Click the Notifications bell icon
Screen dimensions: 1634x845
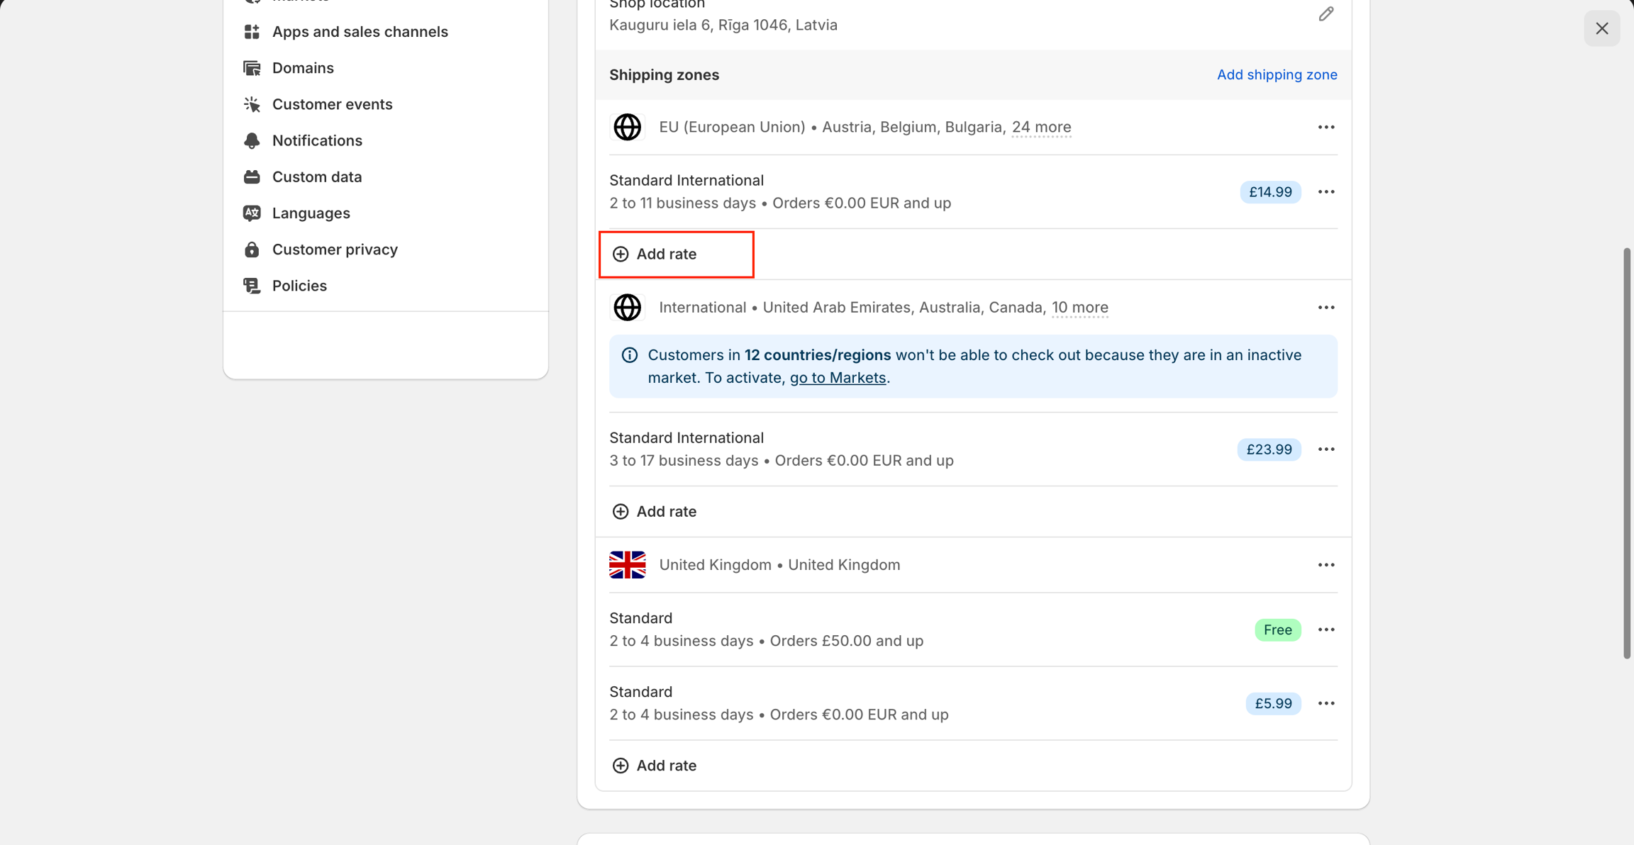point(252,140)
